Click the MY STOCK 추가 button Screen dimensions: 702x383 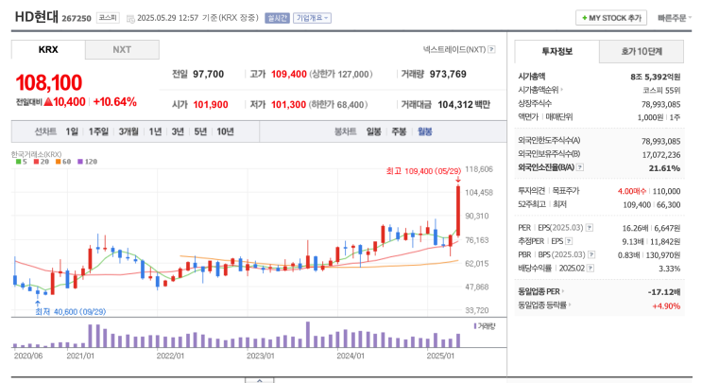point(611,18)
